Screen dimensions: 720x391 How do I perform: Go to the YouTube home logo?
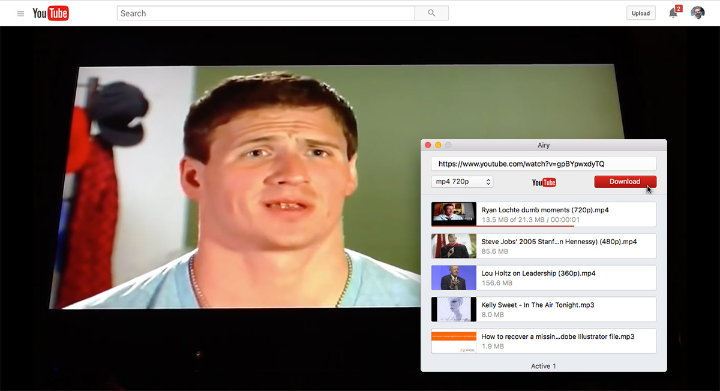click(x=51, y=13)
